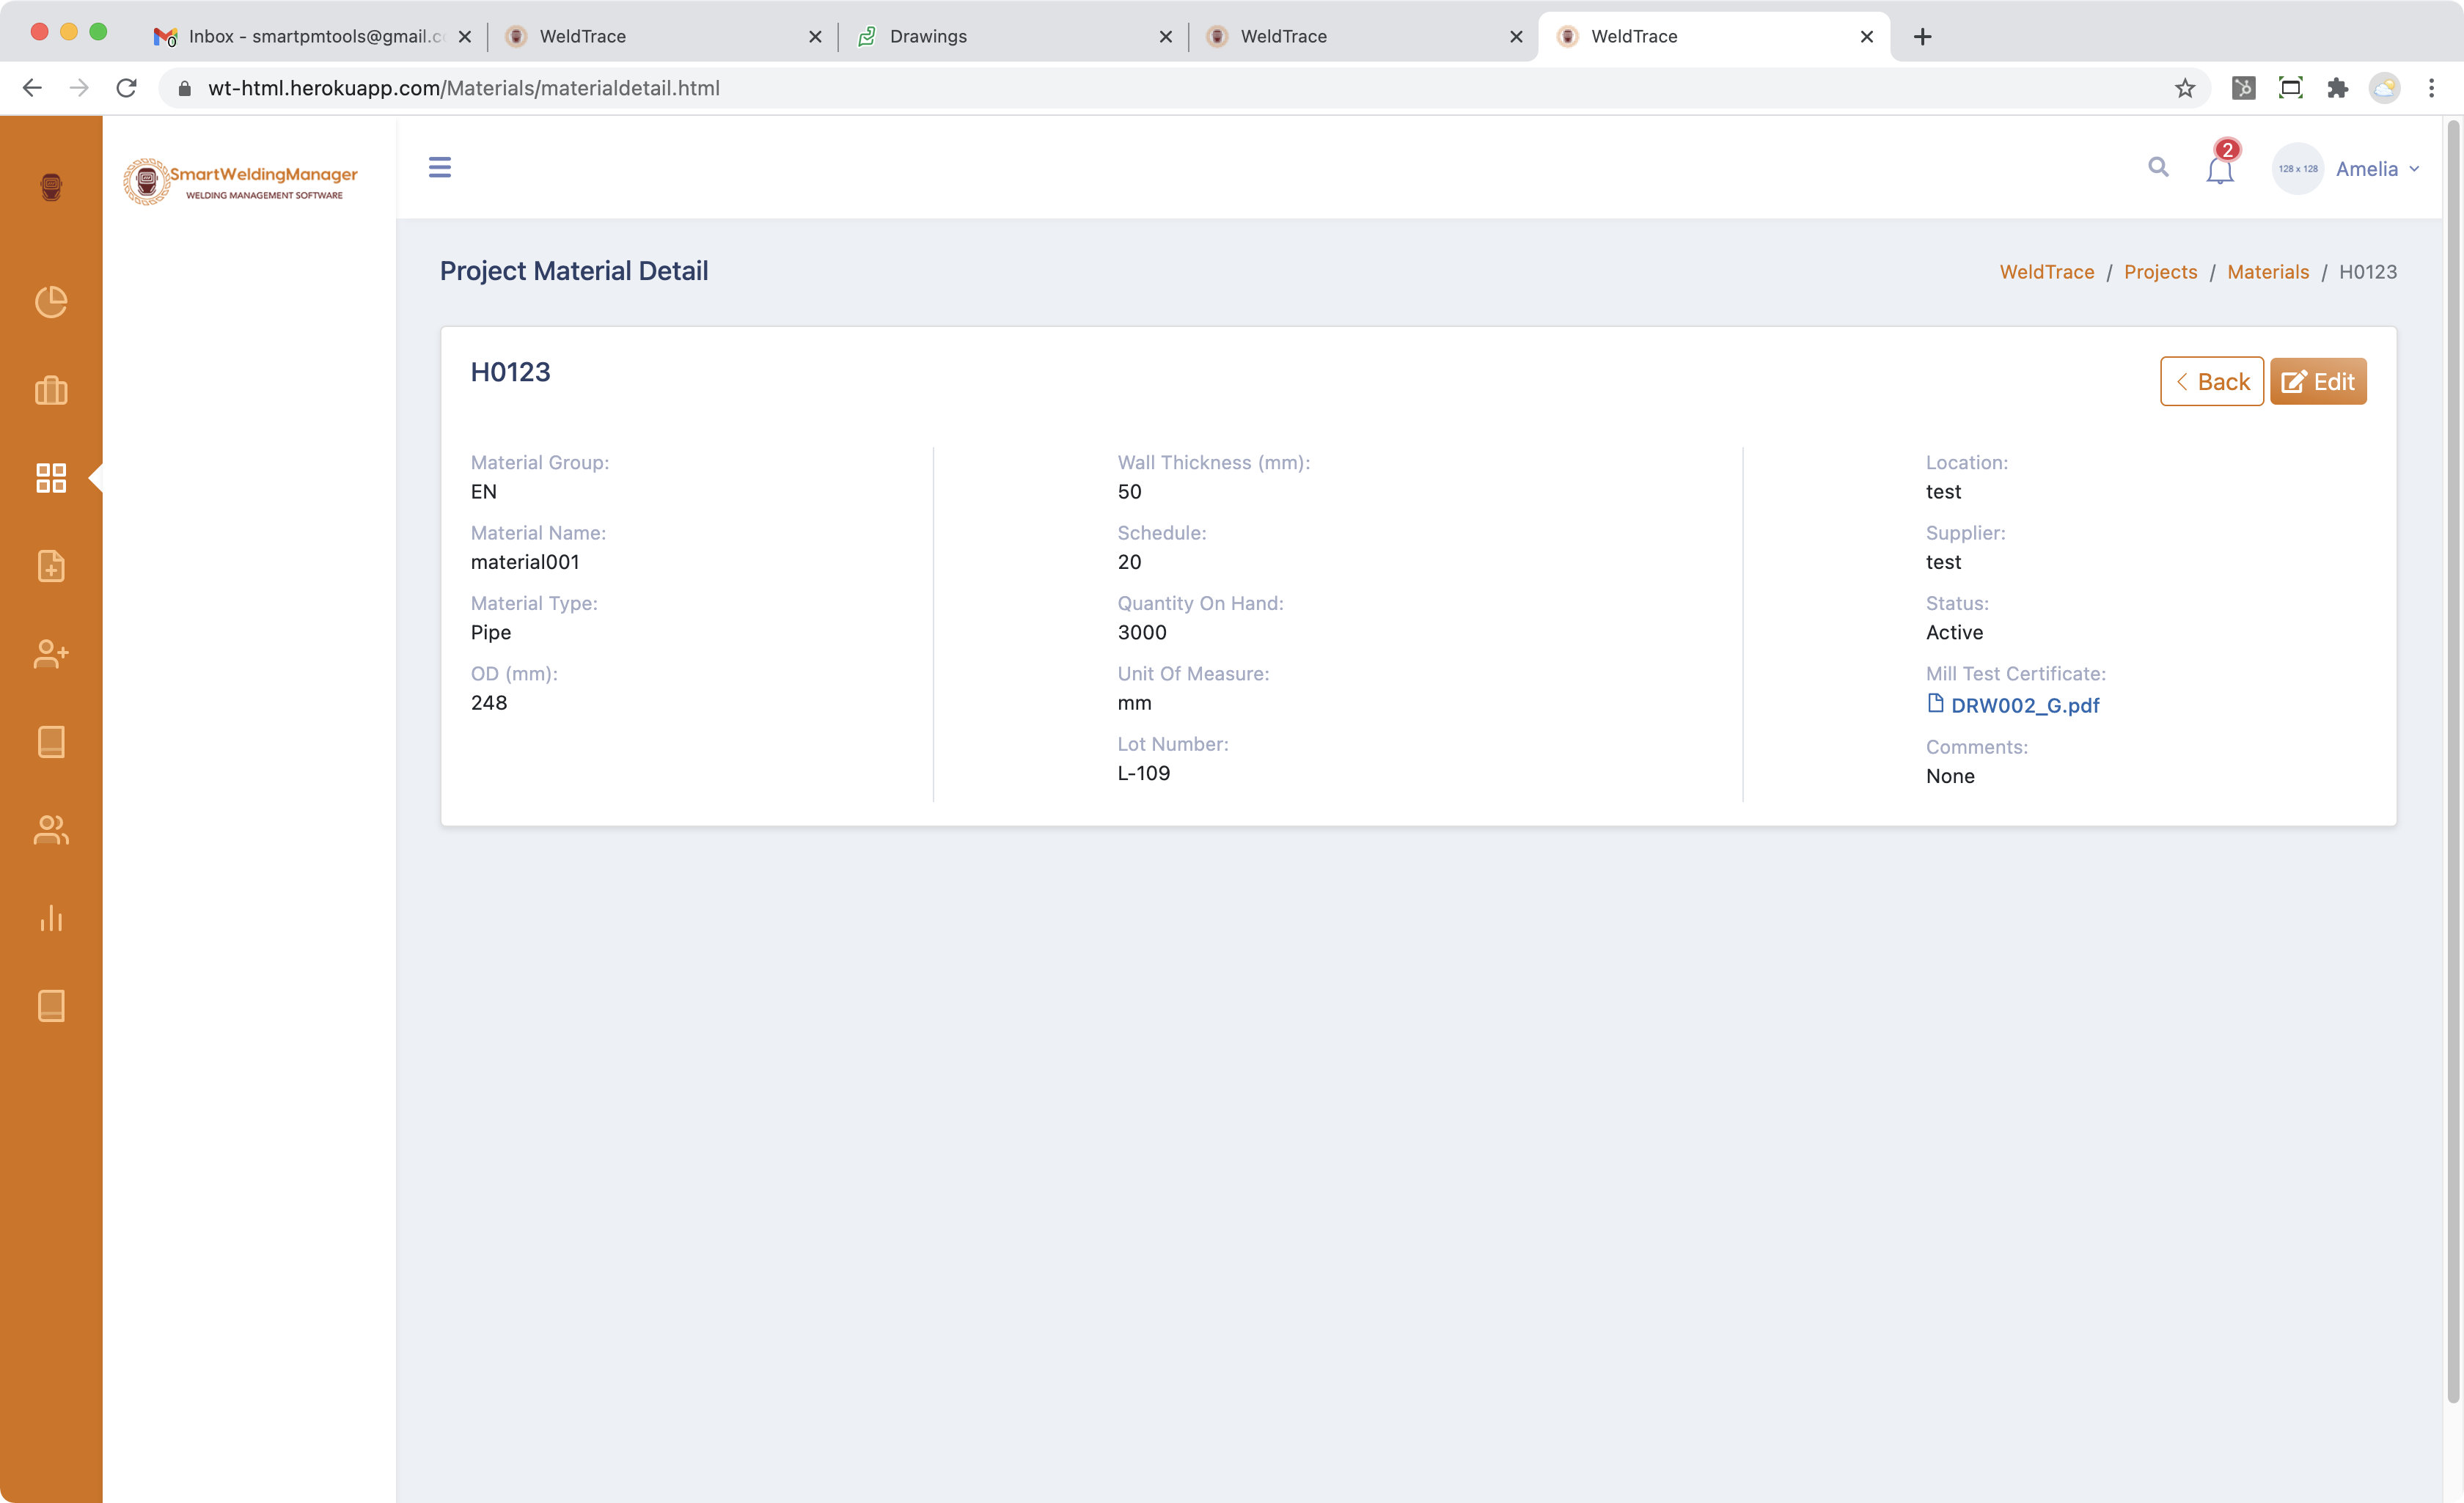Click the H0123 card heading
This screenshot has width=2464, height=1503.
pyautogui.click(x=510, y=372)
